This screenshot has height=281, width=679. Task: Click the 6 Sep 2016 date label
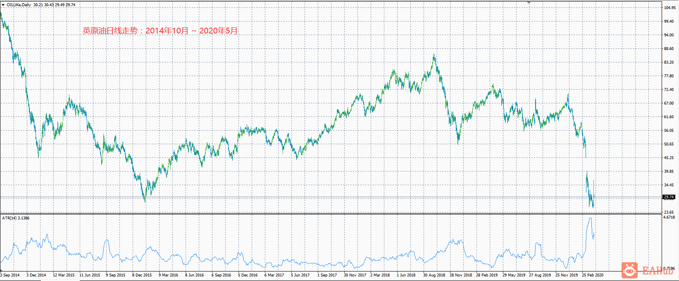(x=222, y=275)
